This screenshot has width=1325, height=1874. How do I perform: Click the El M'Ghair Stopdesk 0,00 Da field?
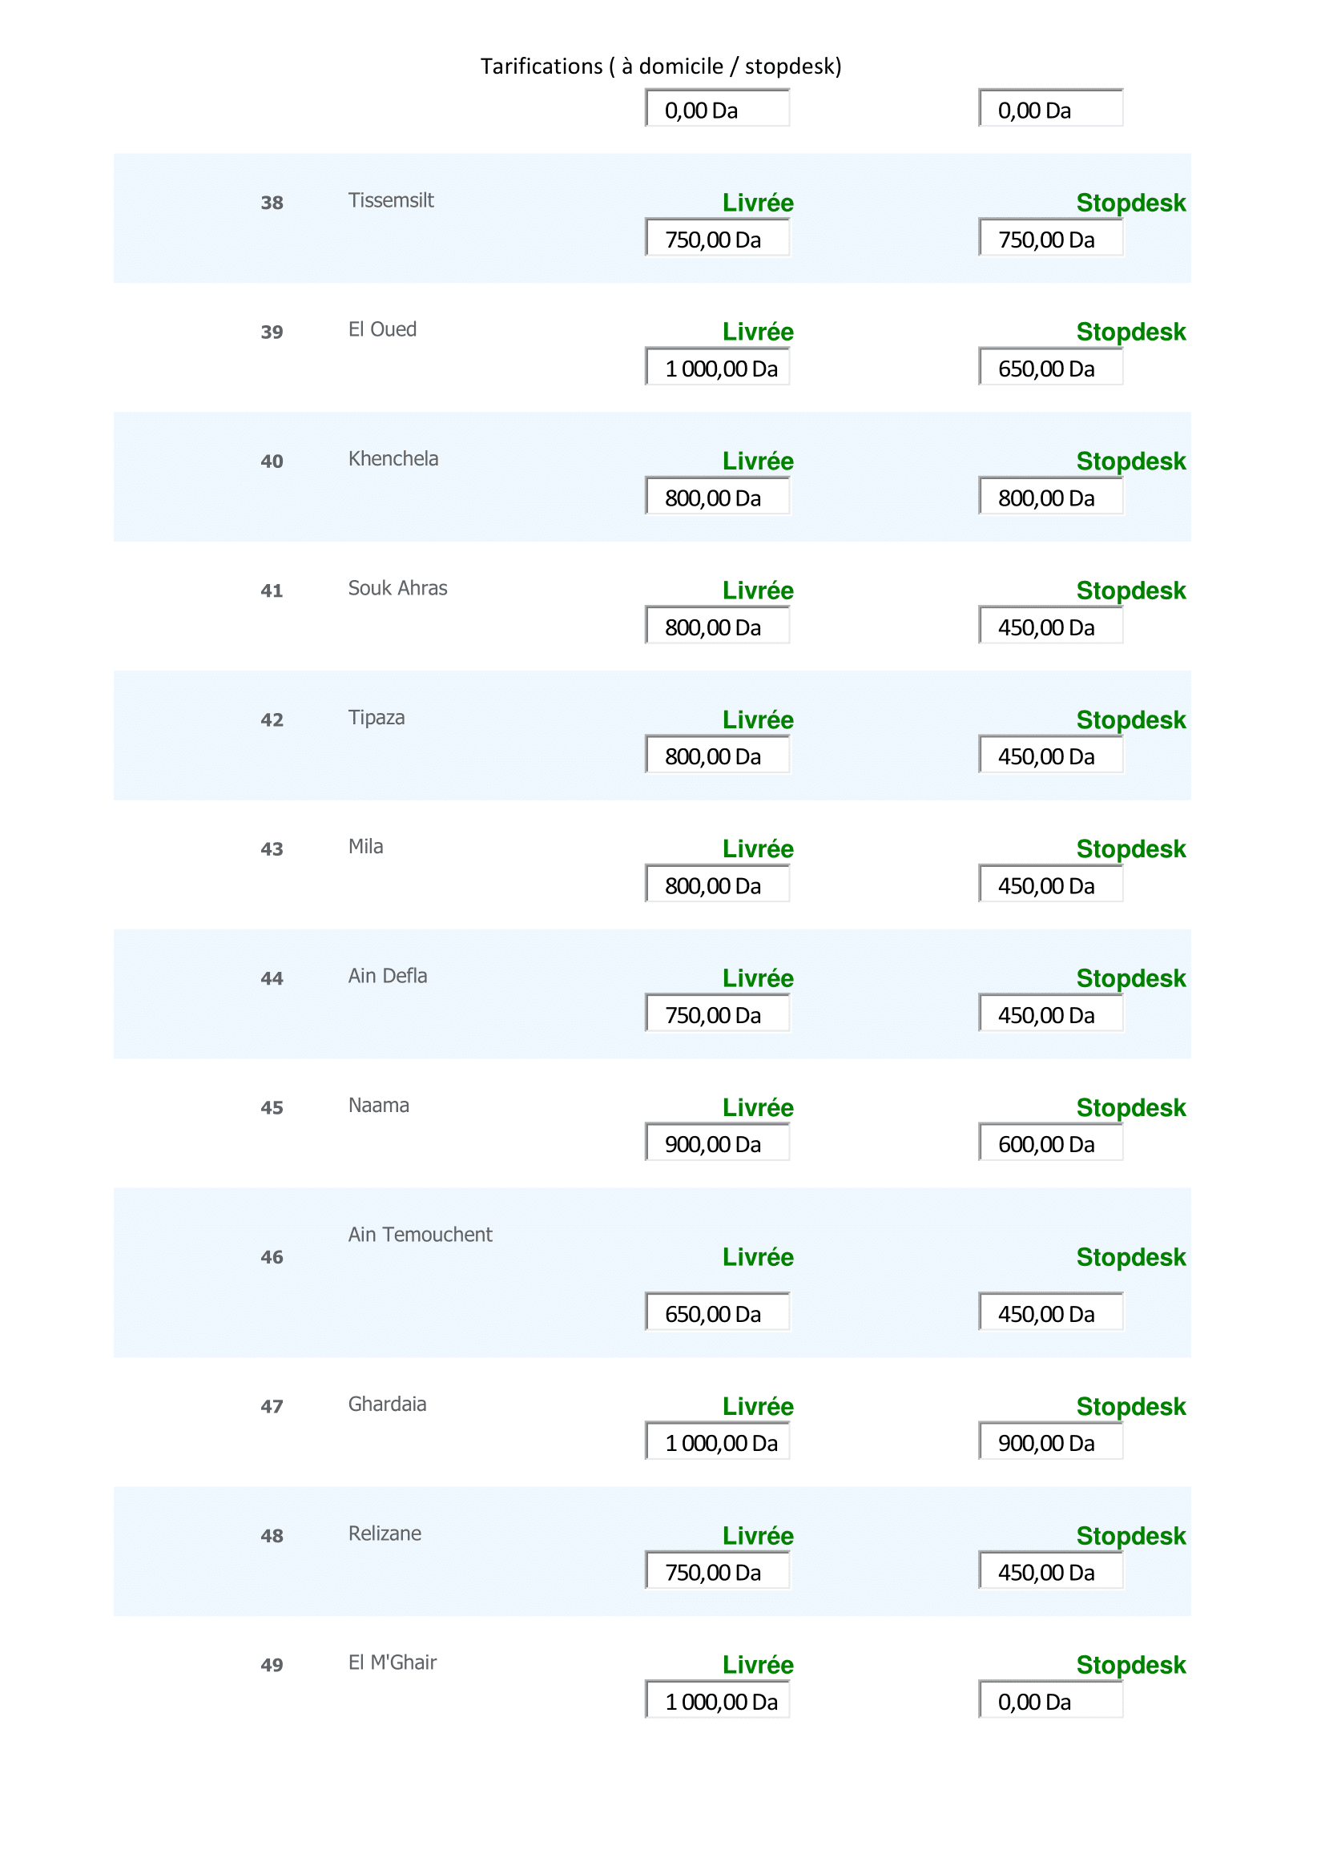(x=1050, y=1700)
